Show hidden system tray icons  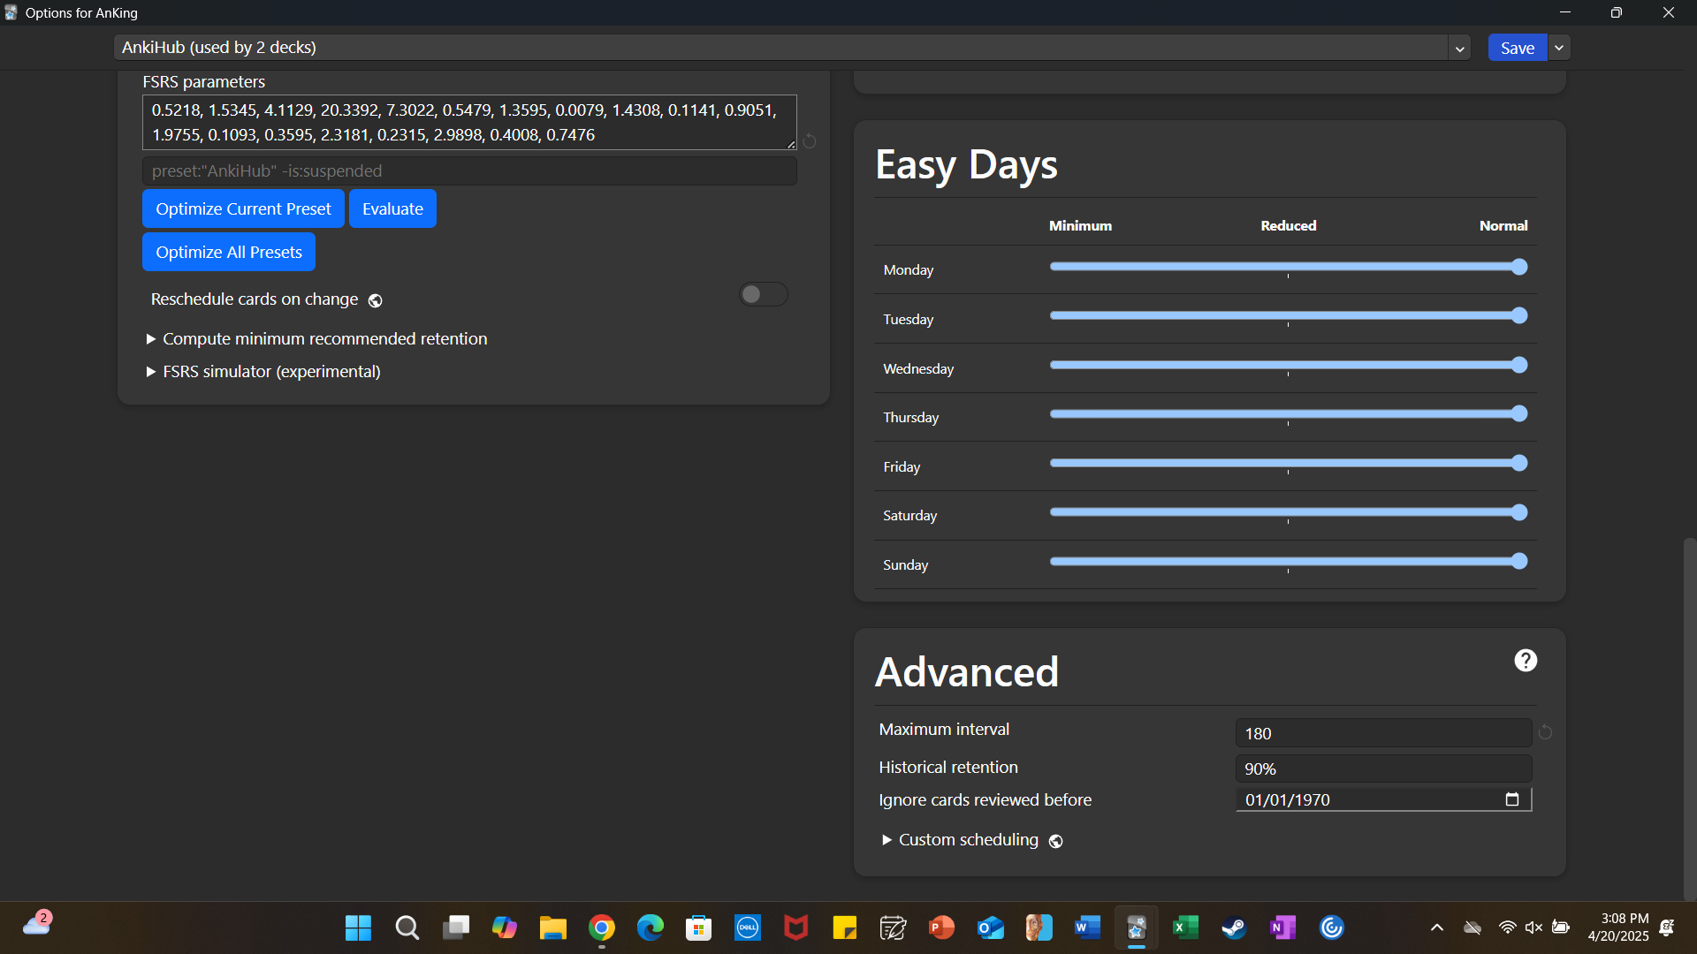click(x=1437, y=927)
